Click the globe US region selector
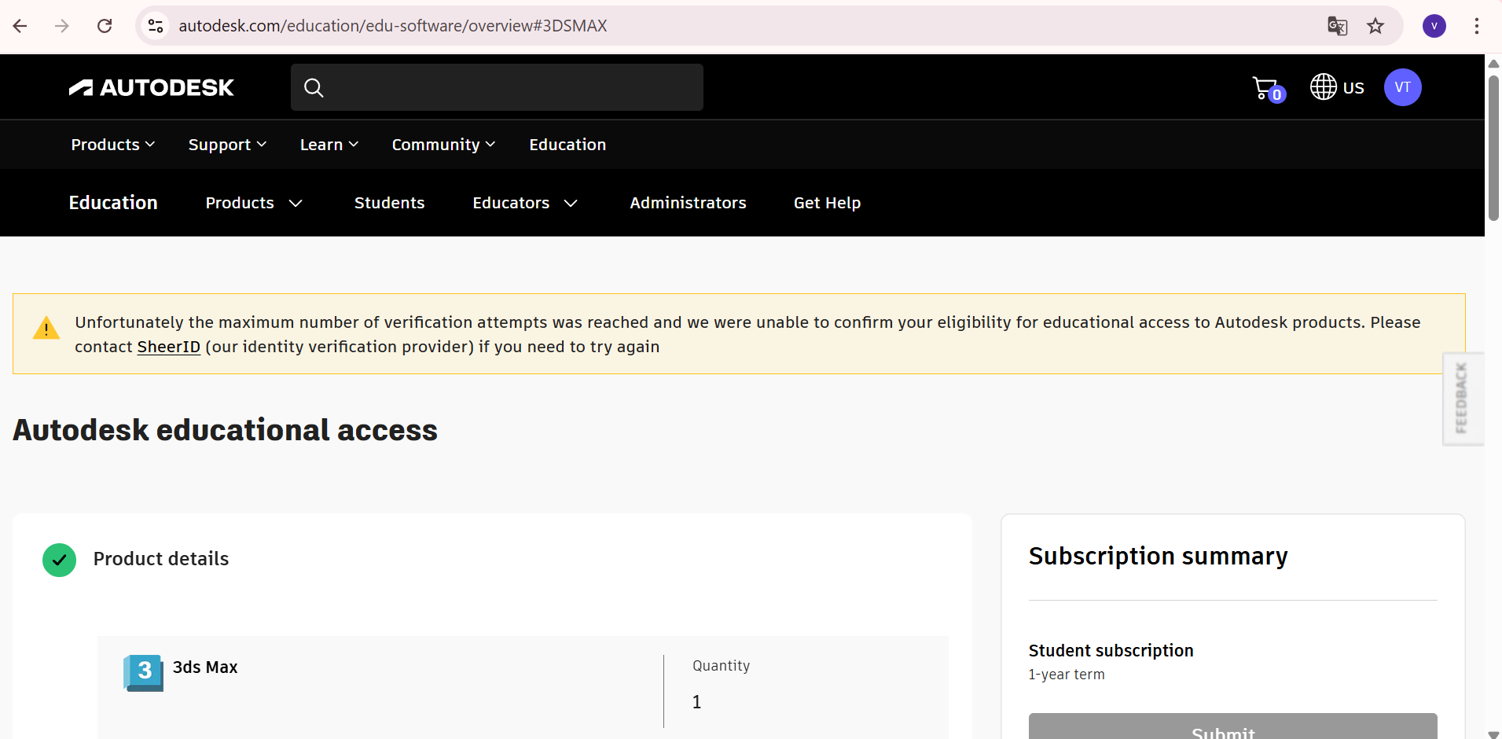1502x739 pixels. pyautogui.click(x=1337, y=87)
